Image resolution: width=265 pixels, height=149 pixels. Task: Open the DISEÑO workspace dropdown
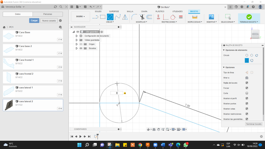[80, 16]
